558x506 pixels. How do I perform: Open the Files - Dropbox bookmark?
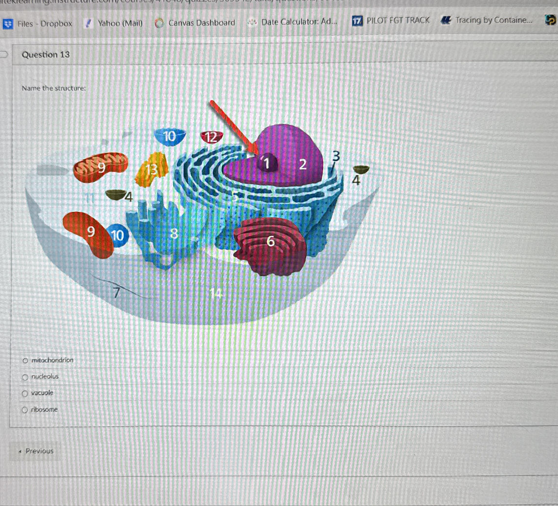point(44,23)
